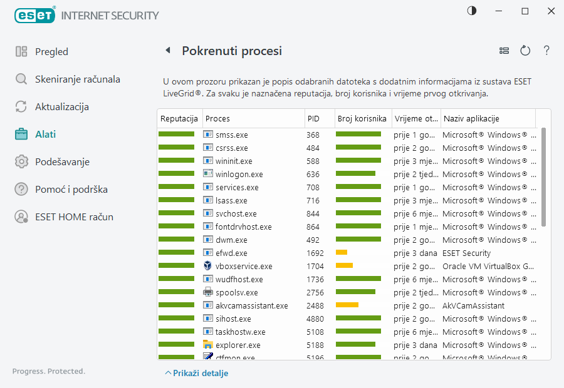Open help with the question mark icon
The image size is (564, 388).
(x=546, y=51)
